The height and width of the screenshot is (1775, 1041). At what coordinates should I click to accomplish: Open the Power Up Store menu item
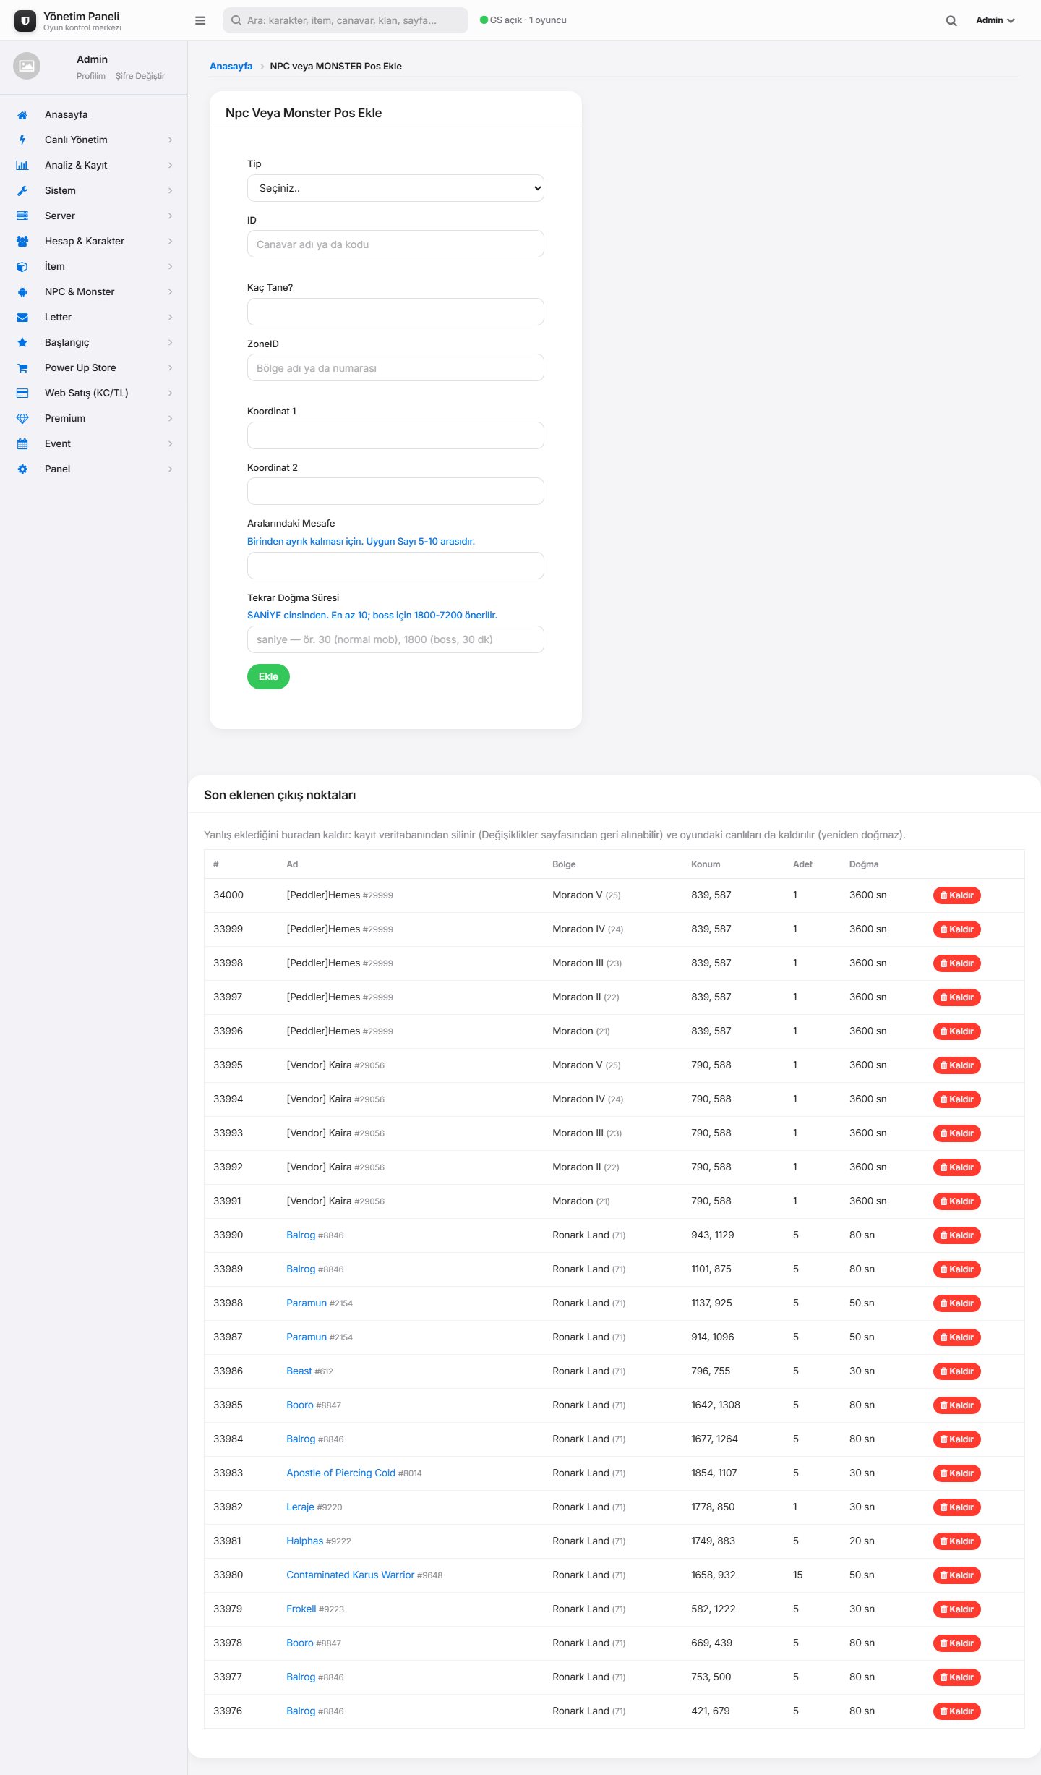[93, 368]
